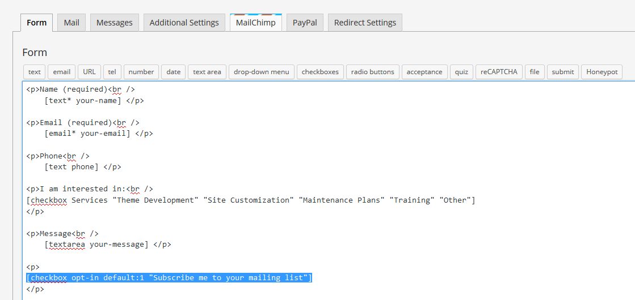
Task: Click the 'Email (required)' line
Action: pos(83,122)
